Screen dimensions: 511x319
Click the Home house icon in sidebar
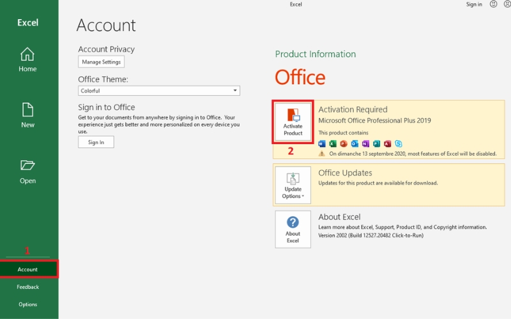click(27, 54)
